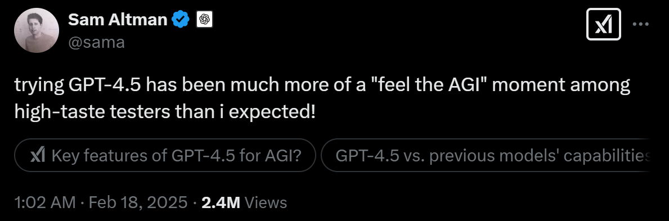Viewport: 669px width, 221px height.
Task: Click the "Views" label text
Action: 266,202
